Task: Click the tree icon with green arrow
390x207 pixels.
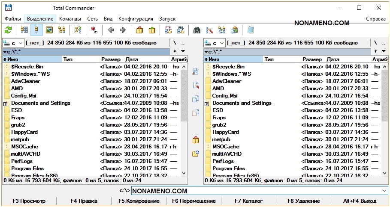Action: coord(78,30)
